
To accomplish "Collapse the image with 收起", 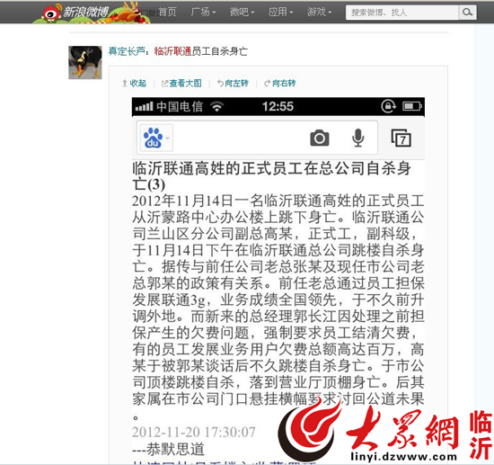I will coord(134,84).
